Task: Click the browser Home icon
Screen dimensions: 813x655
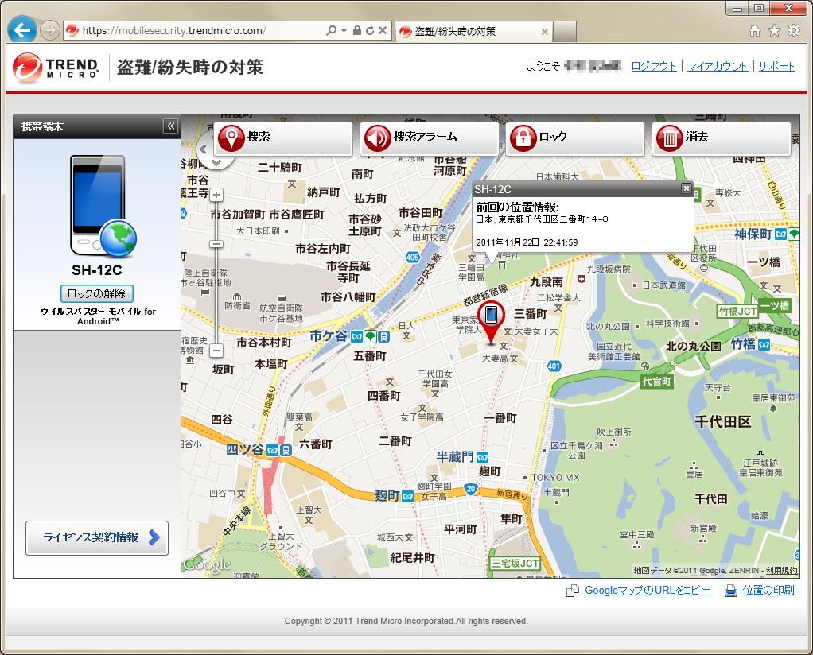Action: pos(753,29)
